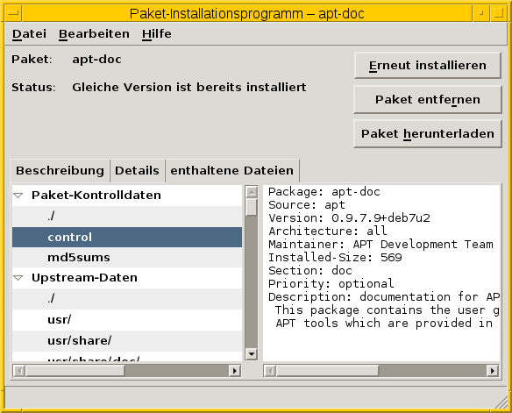Switch to the Details tab
Image resolution: width=512 pixels, height=413 pixels.
click(137, 171)
